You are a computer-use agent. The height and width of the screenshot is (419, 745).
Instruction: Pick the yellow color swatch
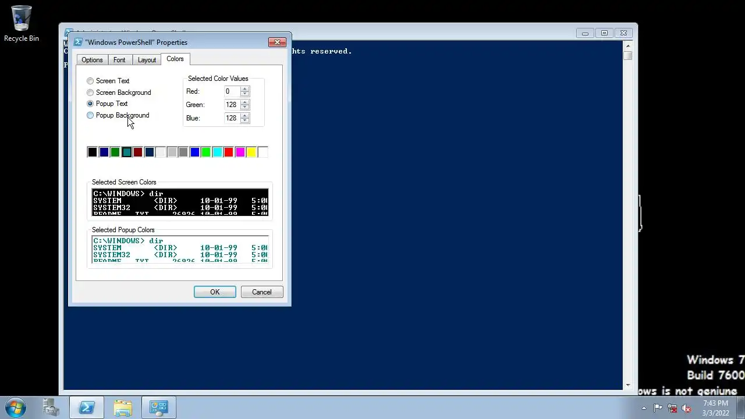(251, 152)
